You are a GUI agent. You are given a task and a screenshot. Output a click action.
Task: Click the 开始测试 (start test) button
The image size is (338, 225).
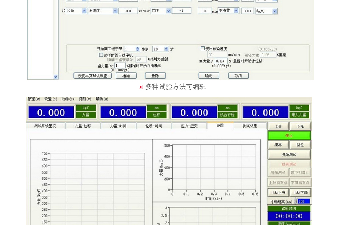pos(289,154)
